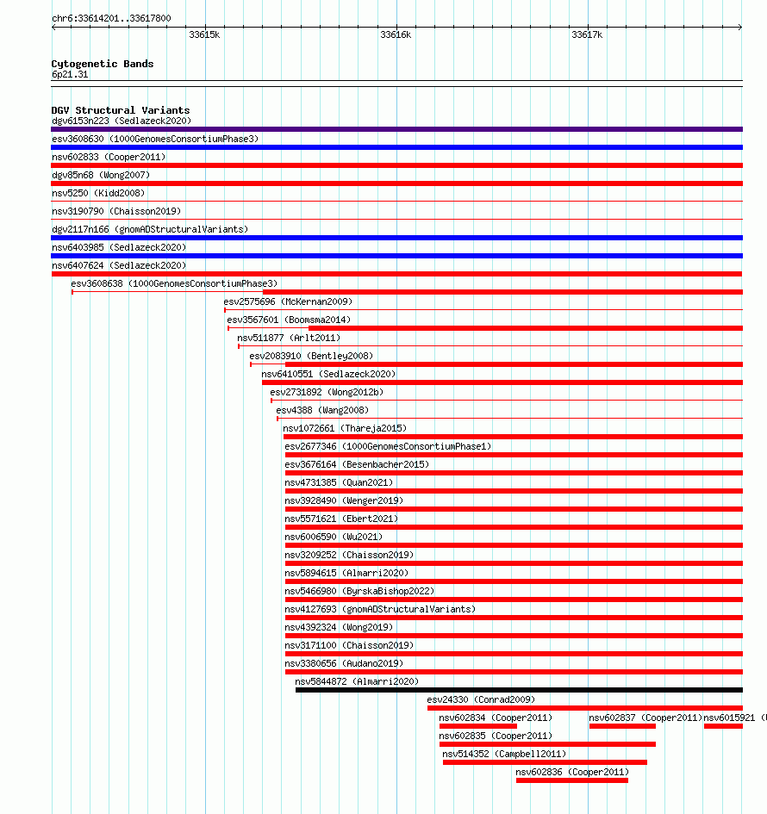Open the Cytogenetic Bands track title

pyautogui.click(x=103, y=64)
